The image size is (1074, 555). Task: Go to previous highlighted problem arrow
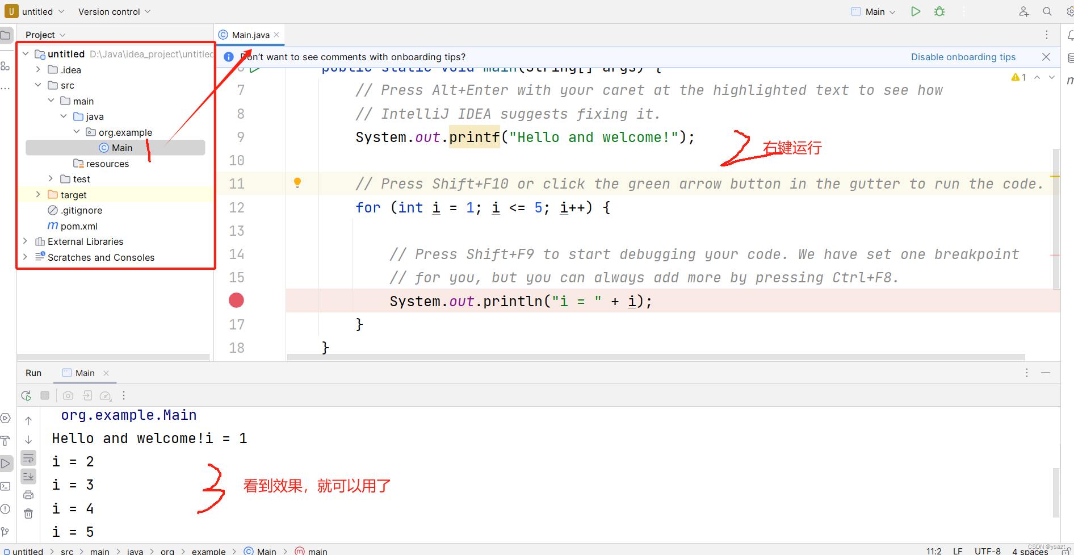[1037, 77]
